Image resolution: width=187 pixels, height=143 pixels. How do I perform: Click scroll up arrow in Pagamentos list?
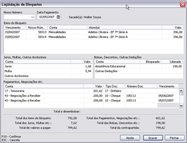pos(181,91)
